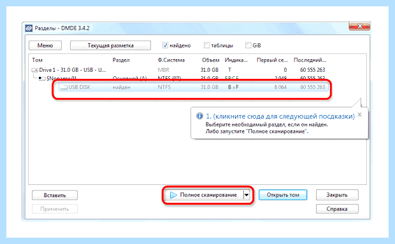Close the DMDE Разделы window
The width and height of the screenshot is (395, 244).
pos(359,26)
